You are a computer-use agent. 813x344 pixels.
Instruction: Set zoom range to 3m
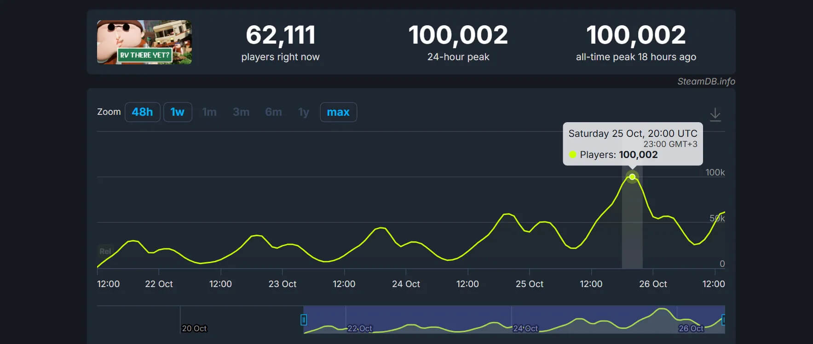coord(241,112)
